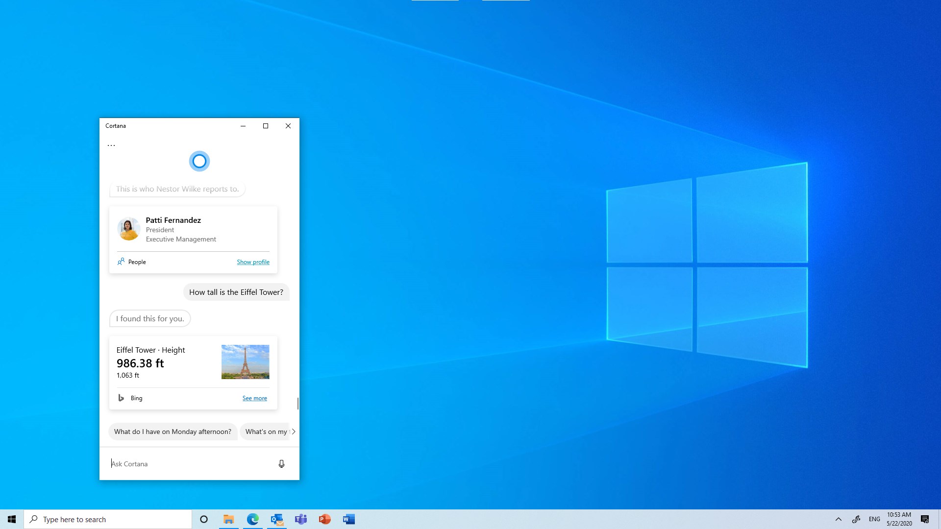Click into the Ask Cortana input field
Viewport: 941px width, 529px height.
click(191, 464)
